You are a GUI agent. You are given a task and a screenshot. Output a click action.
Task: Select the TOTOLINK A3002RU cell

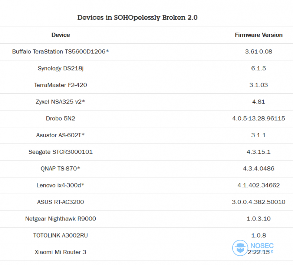pyautogui.click(x=60, y=235)
